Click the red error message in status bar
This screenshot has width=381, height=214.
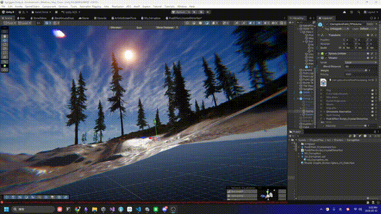(x=143, y=202)
